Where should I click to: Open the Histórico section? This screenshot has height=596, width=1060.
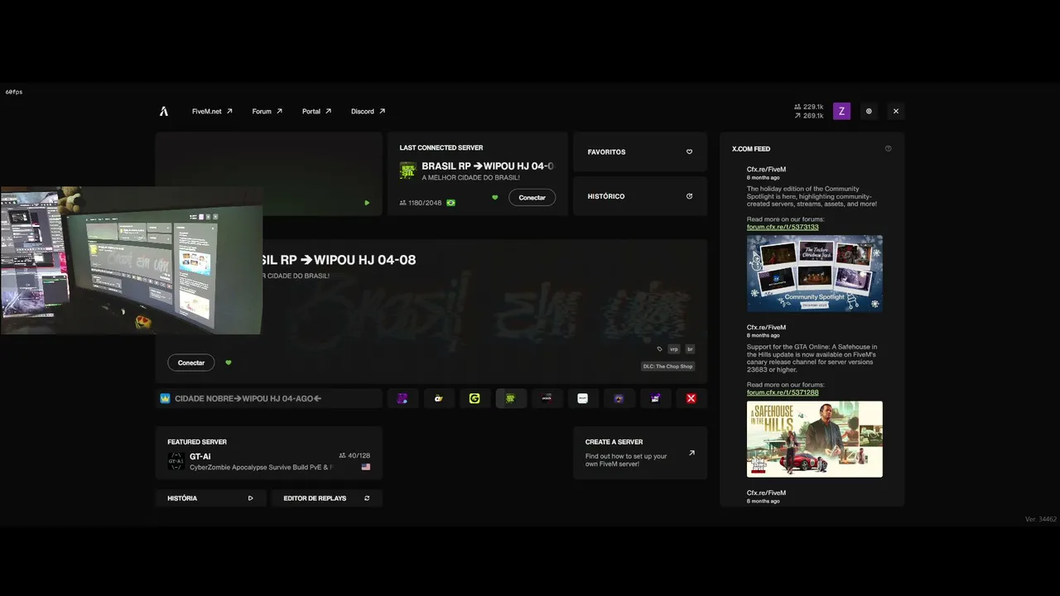pyautogui.click(x=640, y=196)
